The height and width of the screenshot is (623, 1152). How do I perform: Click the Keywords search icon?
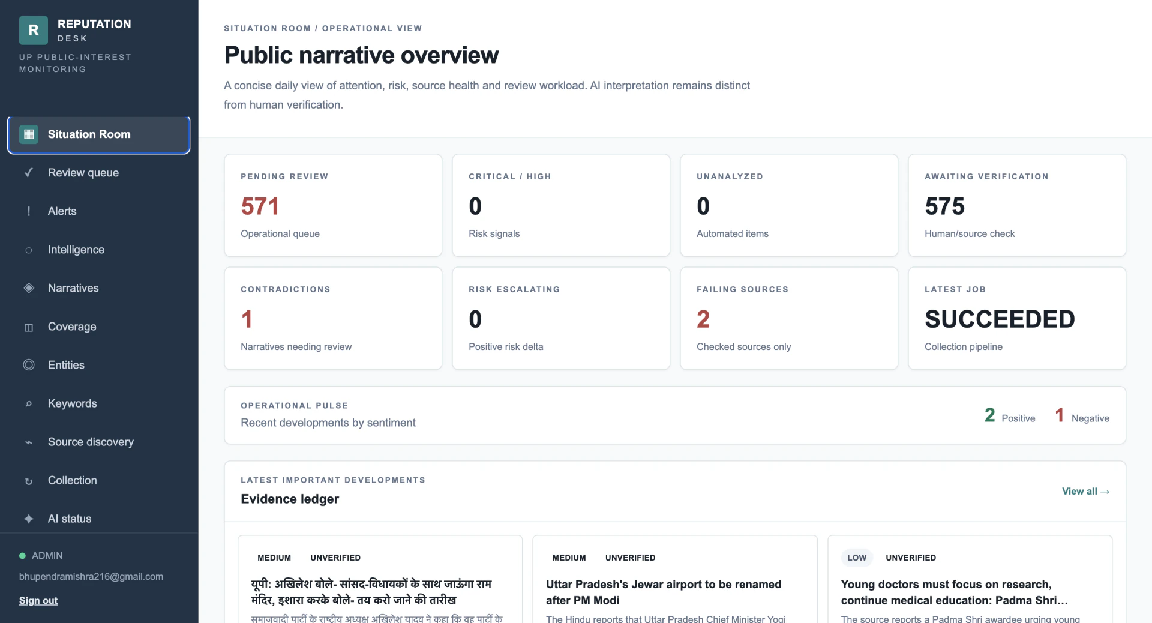(29, 403)
